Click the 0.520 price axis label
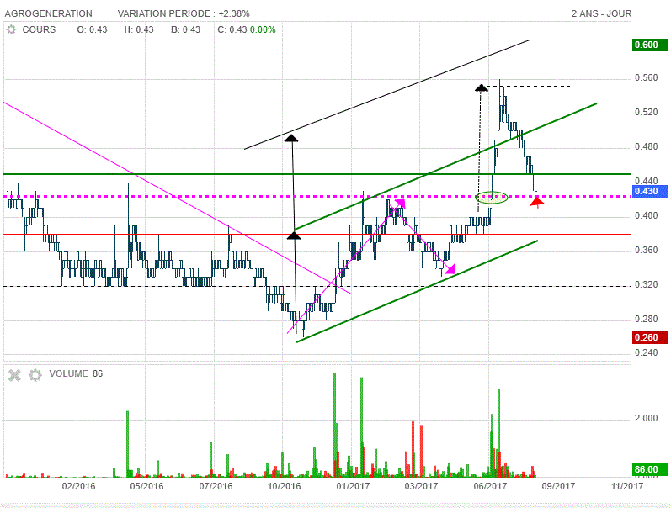 (x=647, y=113)
